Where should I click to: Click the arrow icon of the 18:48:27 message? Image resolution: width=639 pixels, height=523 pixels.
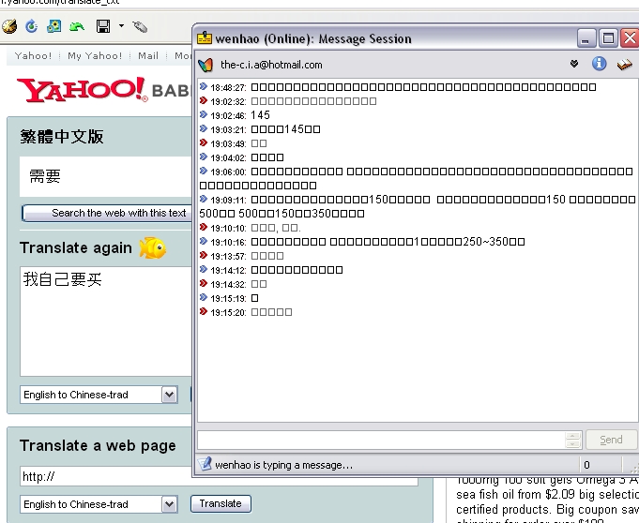[x=204, y=86]
